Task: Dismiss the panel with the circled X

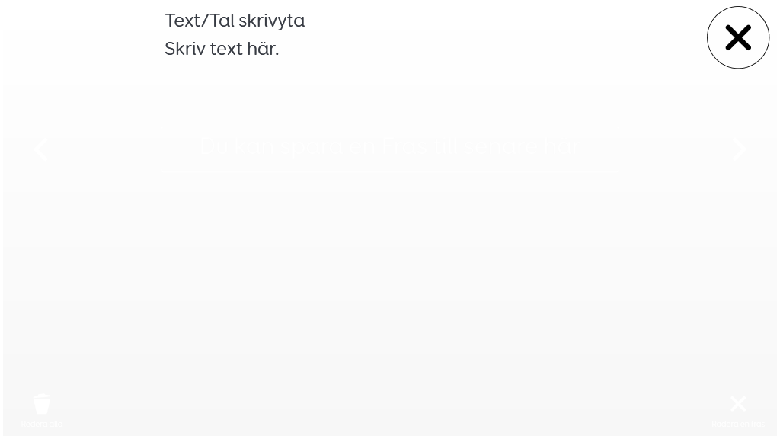Action: (737, 37)
